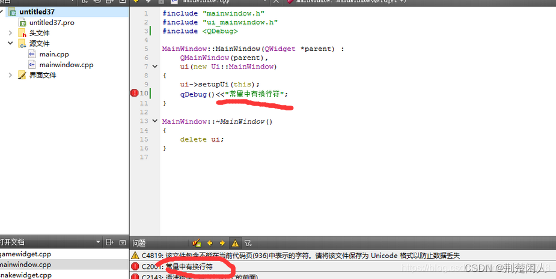Expand the 界面文件 tree node
This screenshot has width=556, height=279.
coord(10,75)
